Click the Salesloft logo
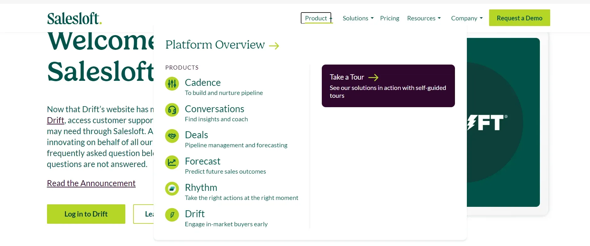 tap(74, 18)
